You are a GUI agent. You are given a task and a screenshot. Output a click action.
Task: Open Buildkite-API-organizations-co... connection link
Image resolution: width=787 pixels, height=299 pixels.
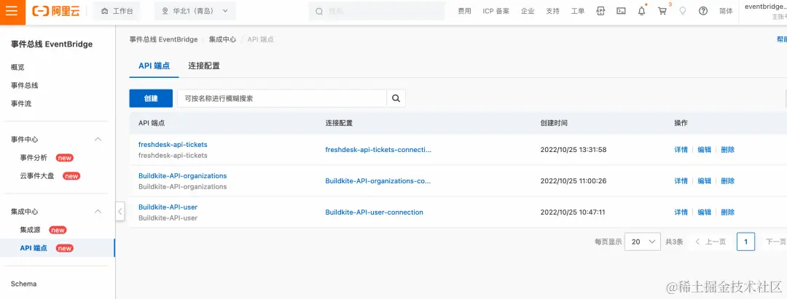[x=378, y=181]
